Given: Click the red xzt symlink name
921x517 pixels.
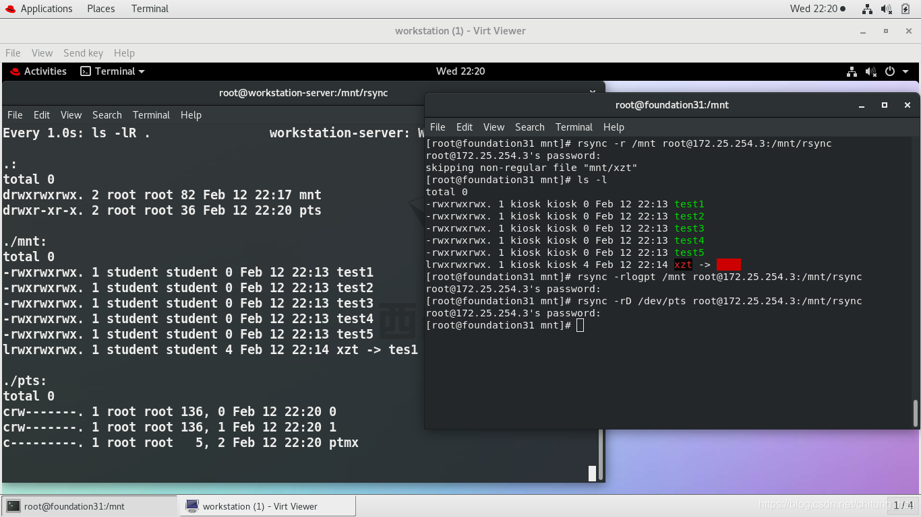Looking at the screenshot, I should [684, 265].
